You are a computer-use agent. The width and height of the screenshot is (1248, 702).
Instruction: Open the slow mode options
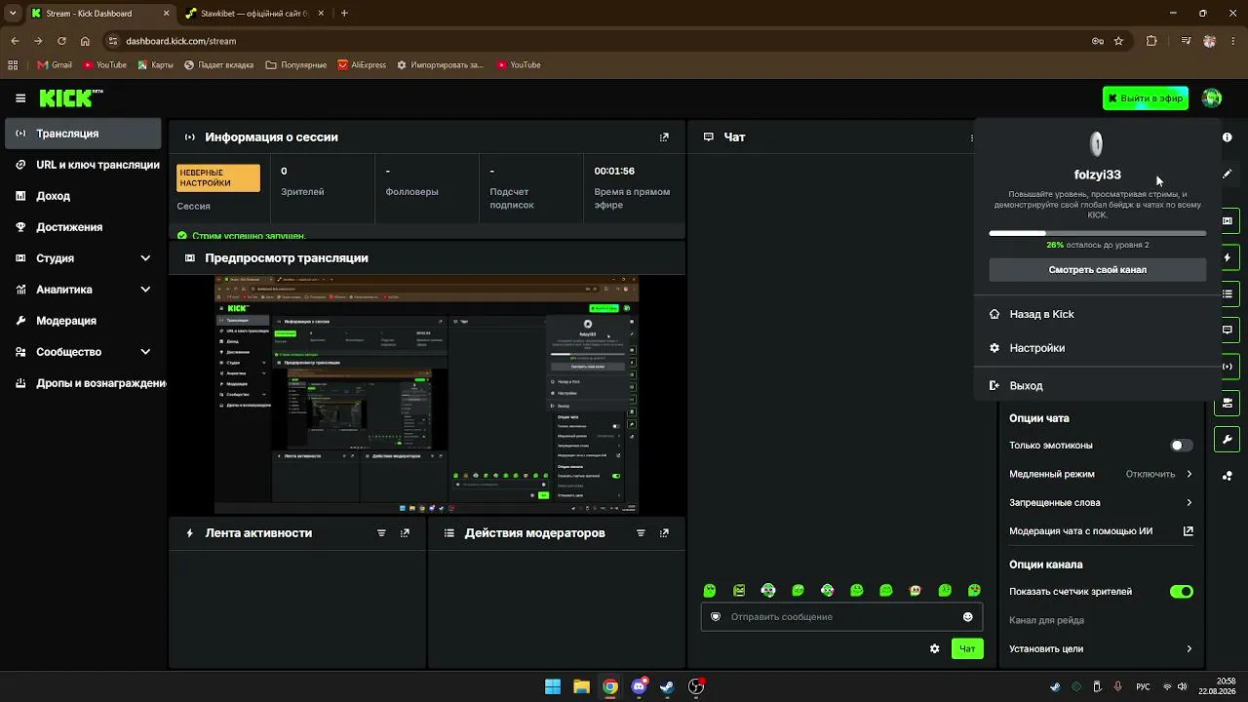click(x=1101, y=474)
